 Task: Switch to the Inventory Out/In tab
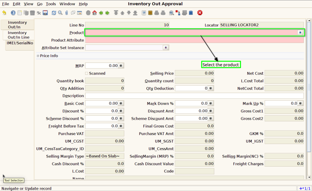(17, 25)
